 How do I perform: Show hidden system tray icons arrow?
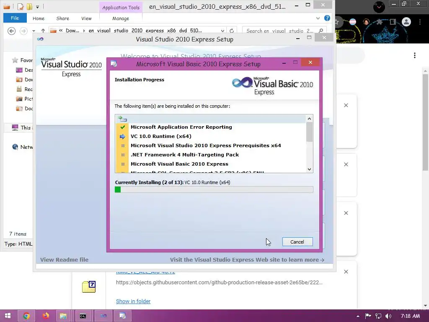click(358, 316)
